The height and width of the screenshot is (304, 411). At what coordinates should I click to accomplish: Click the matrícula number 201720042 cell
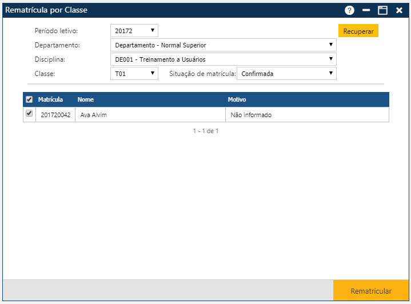(55, 115)
